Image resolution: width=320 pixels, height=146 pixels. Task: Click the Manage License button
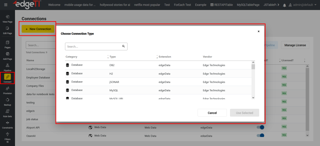(295, 45)
